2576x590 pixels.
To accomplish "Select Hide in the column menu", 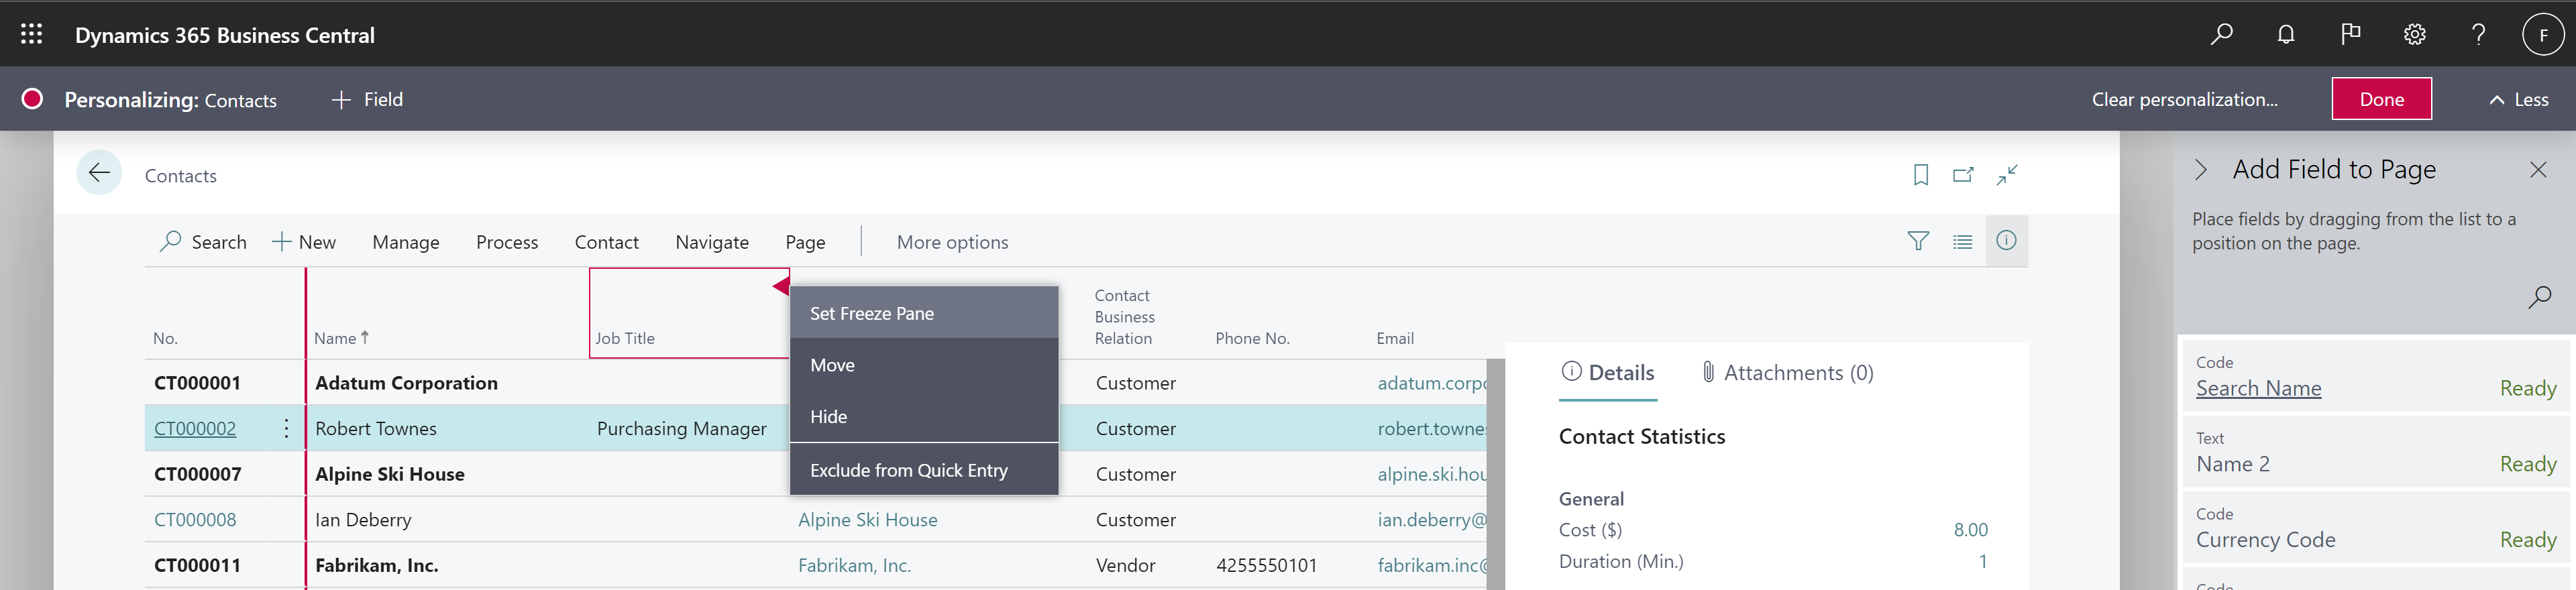I will coord(828,417).
